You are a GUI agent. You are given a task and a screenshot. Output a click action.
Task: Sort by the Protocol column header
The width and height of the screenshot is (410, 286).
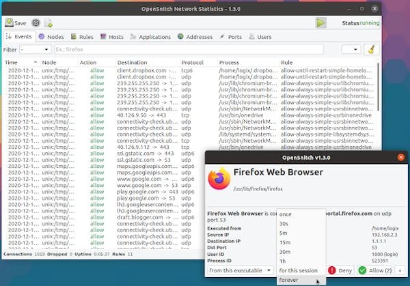[x=199, y=62]
